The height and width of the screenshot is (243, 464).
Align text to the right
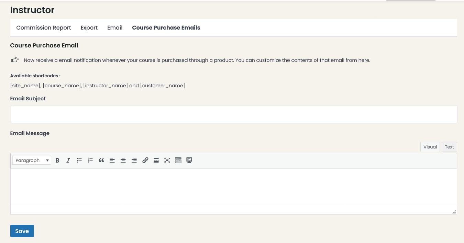[134, 160]
